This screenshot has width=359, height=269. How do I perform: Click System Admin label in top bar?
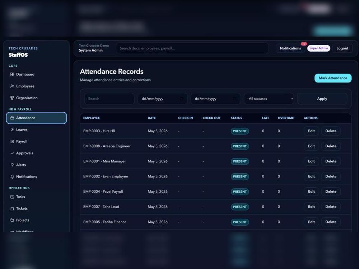tap(91, 50)
